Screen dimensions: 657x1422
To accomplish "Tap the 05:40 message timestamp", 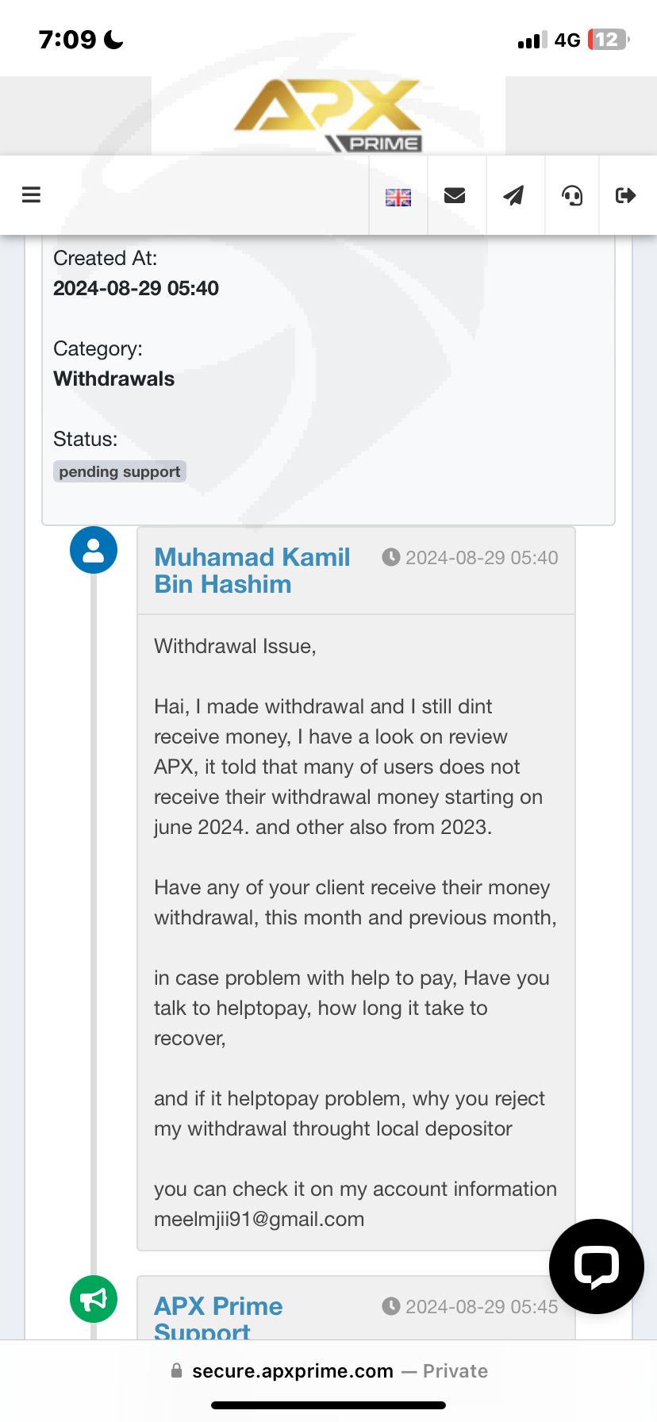I will [481, 558].
